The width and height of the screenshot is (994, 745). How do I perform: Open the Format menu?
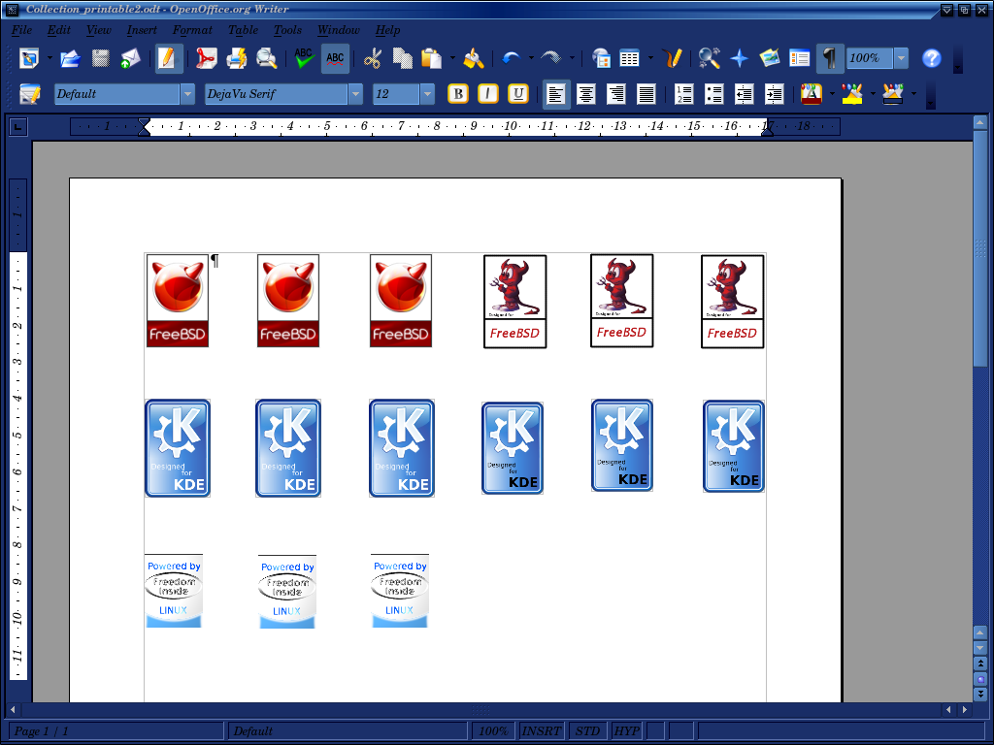[x=192, y=30]
